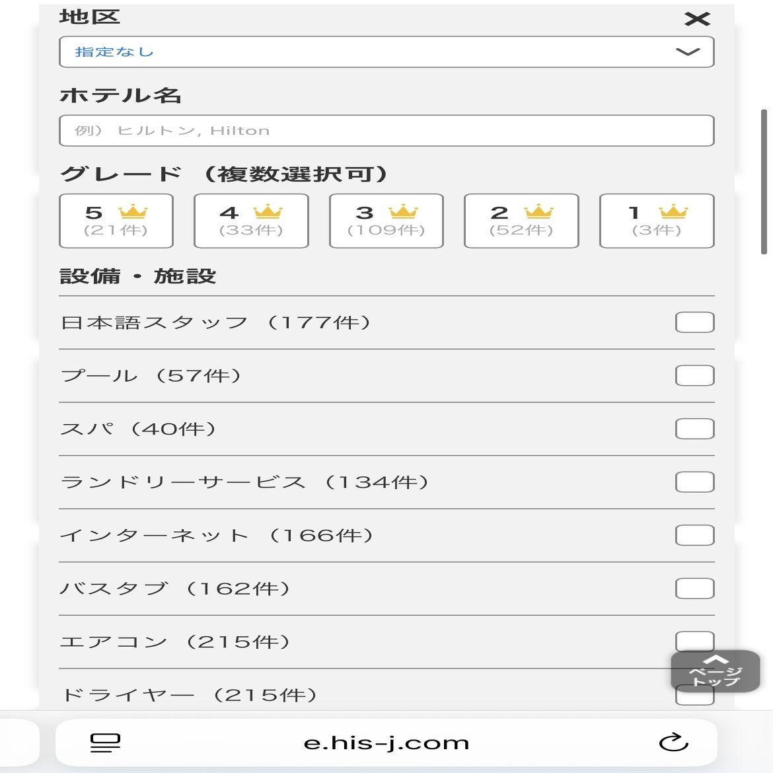
Task: Tap the e.his-j.com address bar
Action: [x=386, y=743]
